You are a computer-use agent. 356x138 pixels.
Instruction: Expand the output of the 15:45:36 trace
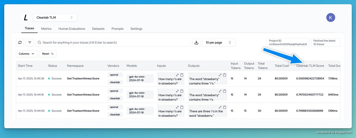(220, 75)
